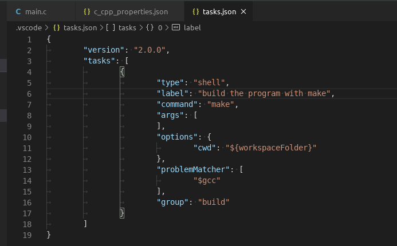Click the "build the program with make" string

pyautogui.click(x=264, y=94)
